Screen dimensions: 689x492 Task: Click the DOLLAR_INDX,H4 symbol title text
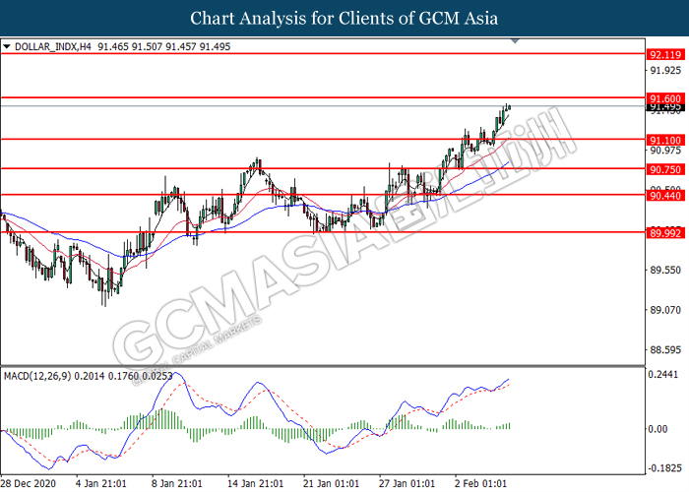(53, 46)
